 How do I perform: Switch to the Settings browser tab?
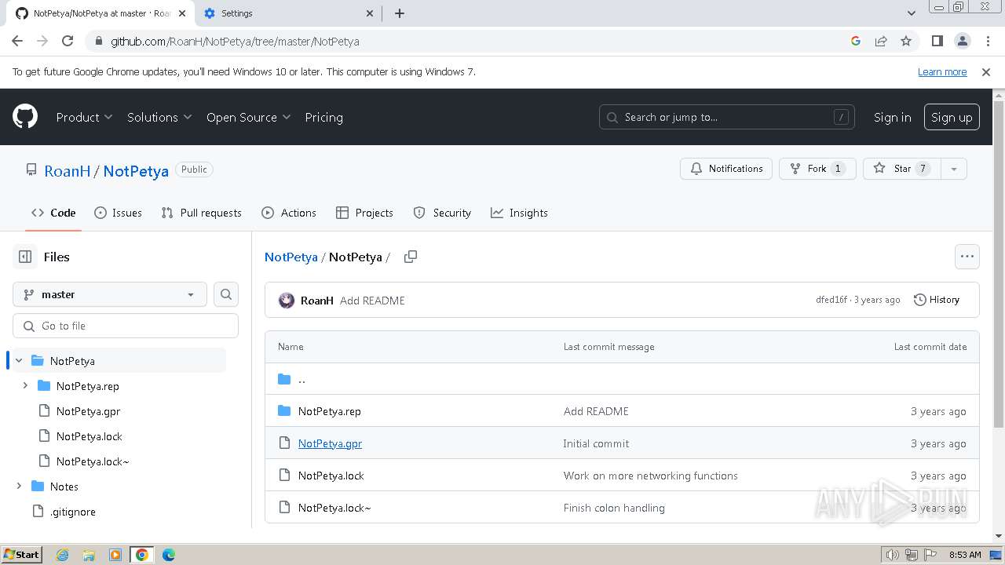pyautogui.click(x=287, y=13)
